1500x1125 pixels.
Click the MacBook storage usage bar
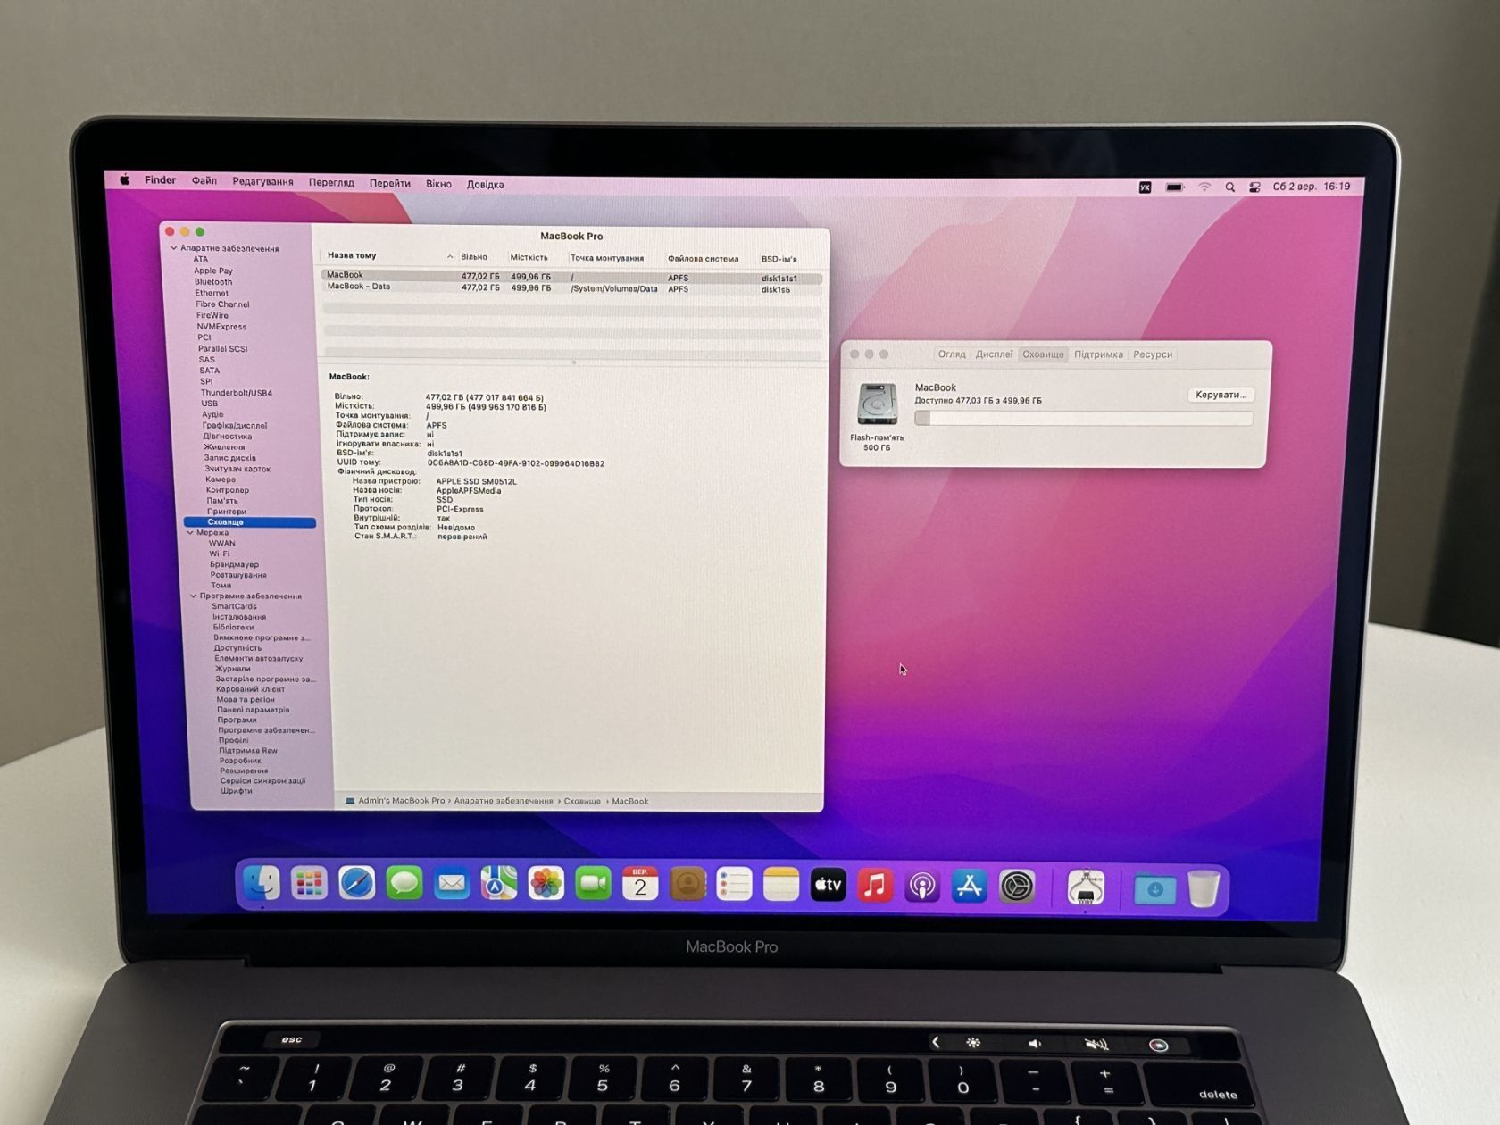(x=1084, y=418)
